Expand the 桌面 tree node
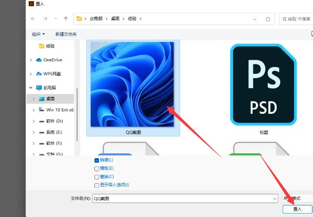This screenshot has width=313, height=217. click(x=33, y=99)
